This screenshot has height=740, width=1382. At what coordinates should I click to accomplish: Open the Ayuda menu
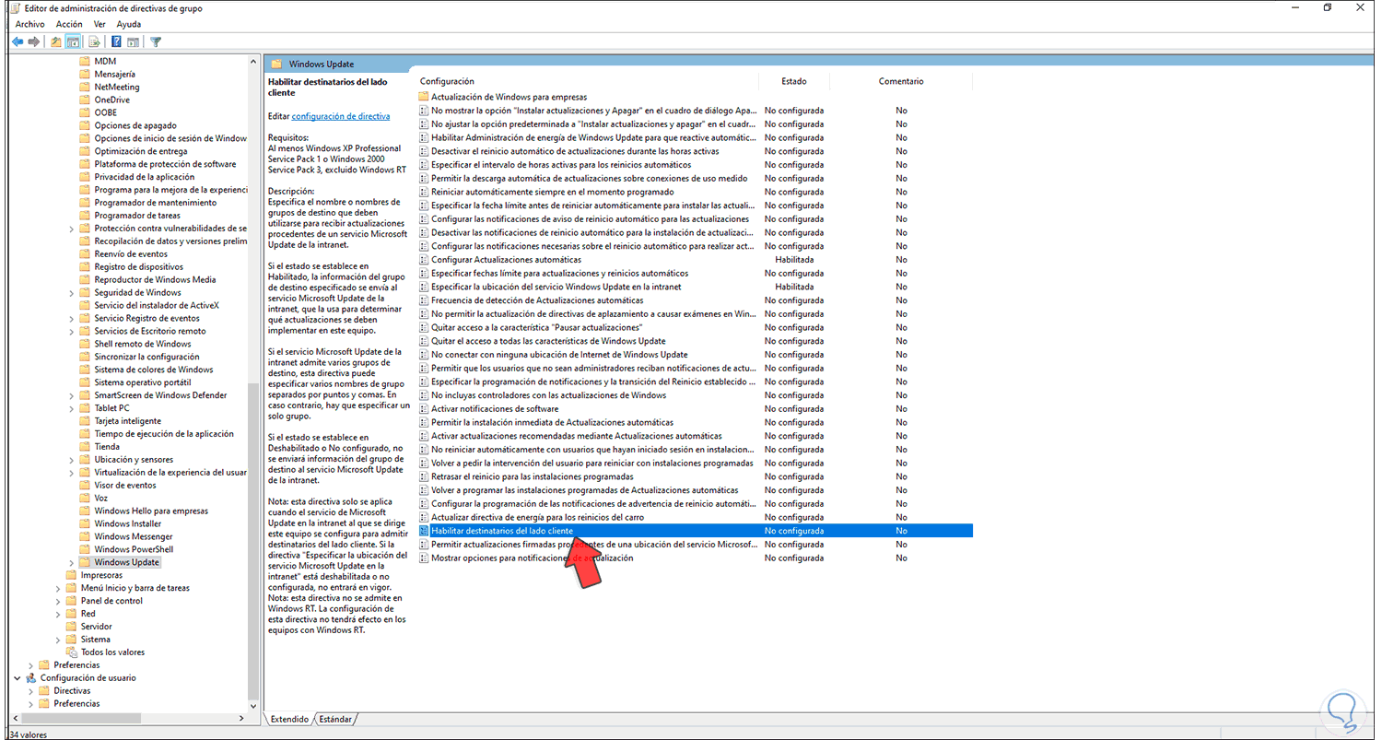point(129,24)
